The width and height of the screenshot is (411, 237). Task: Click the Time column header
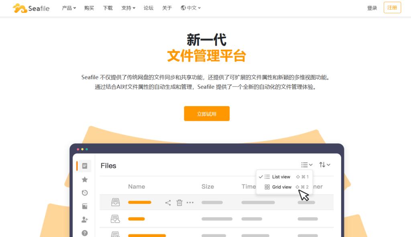pos(248,187)
